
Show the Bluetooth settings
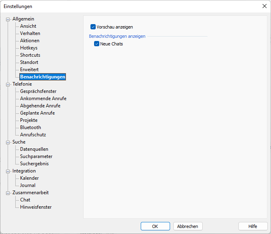31,127
